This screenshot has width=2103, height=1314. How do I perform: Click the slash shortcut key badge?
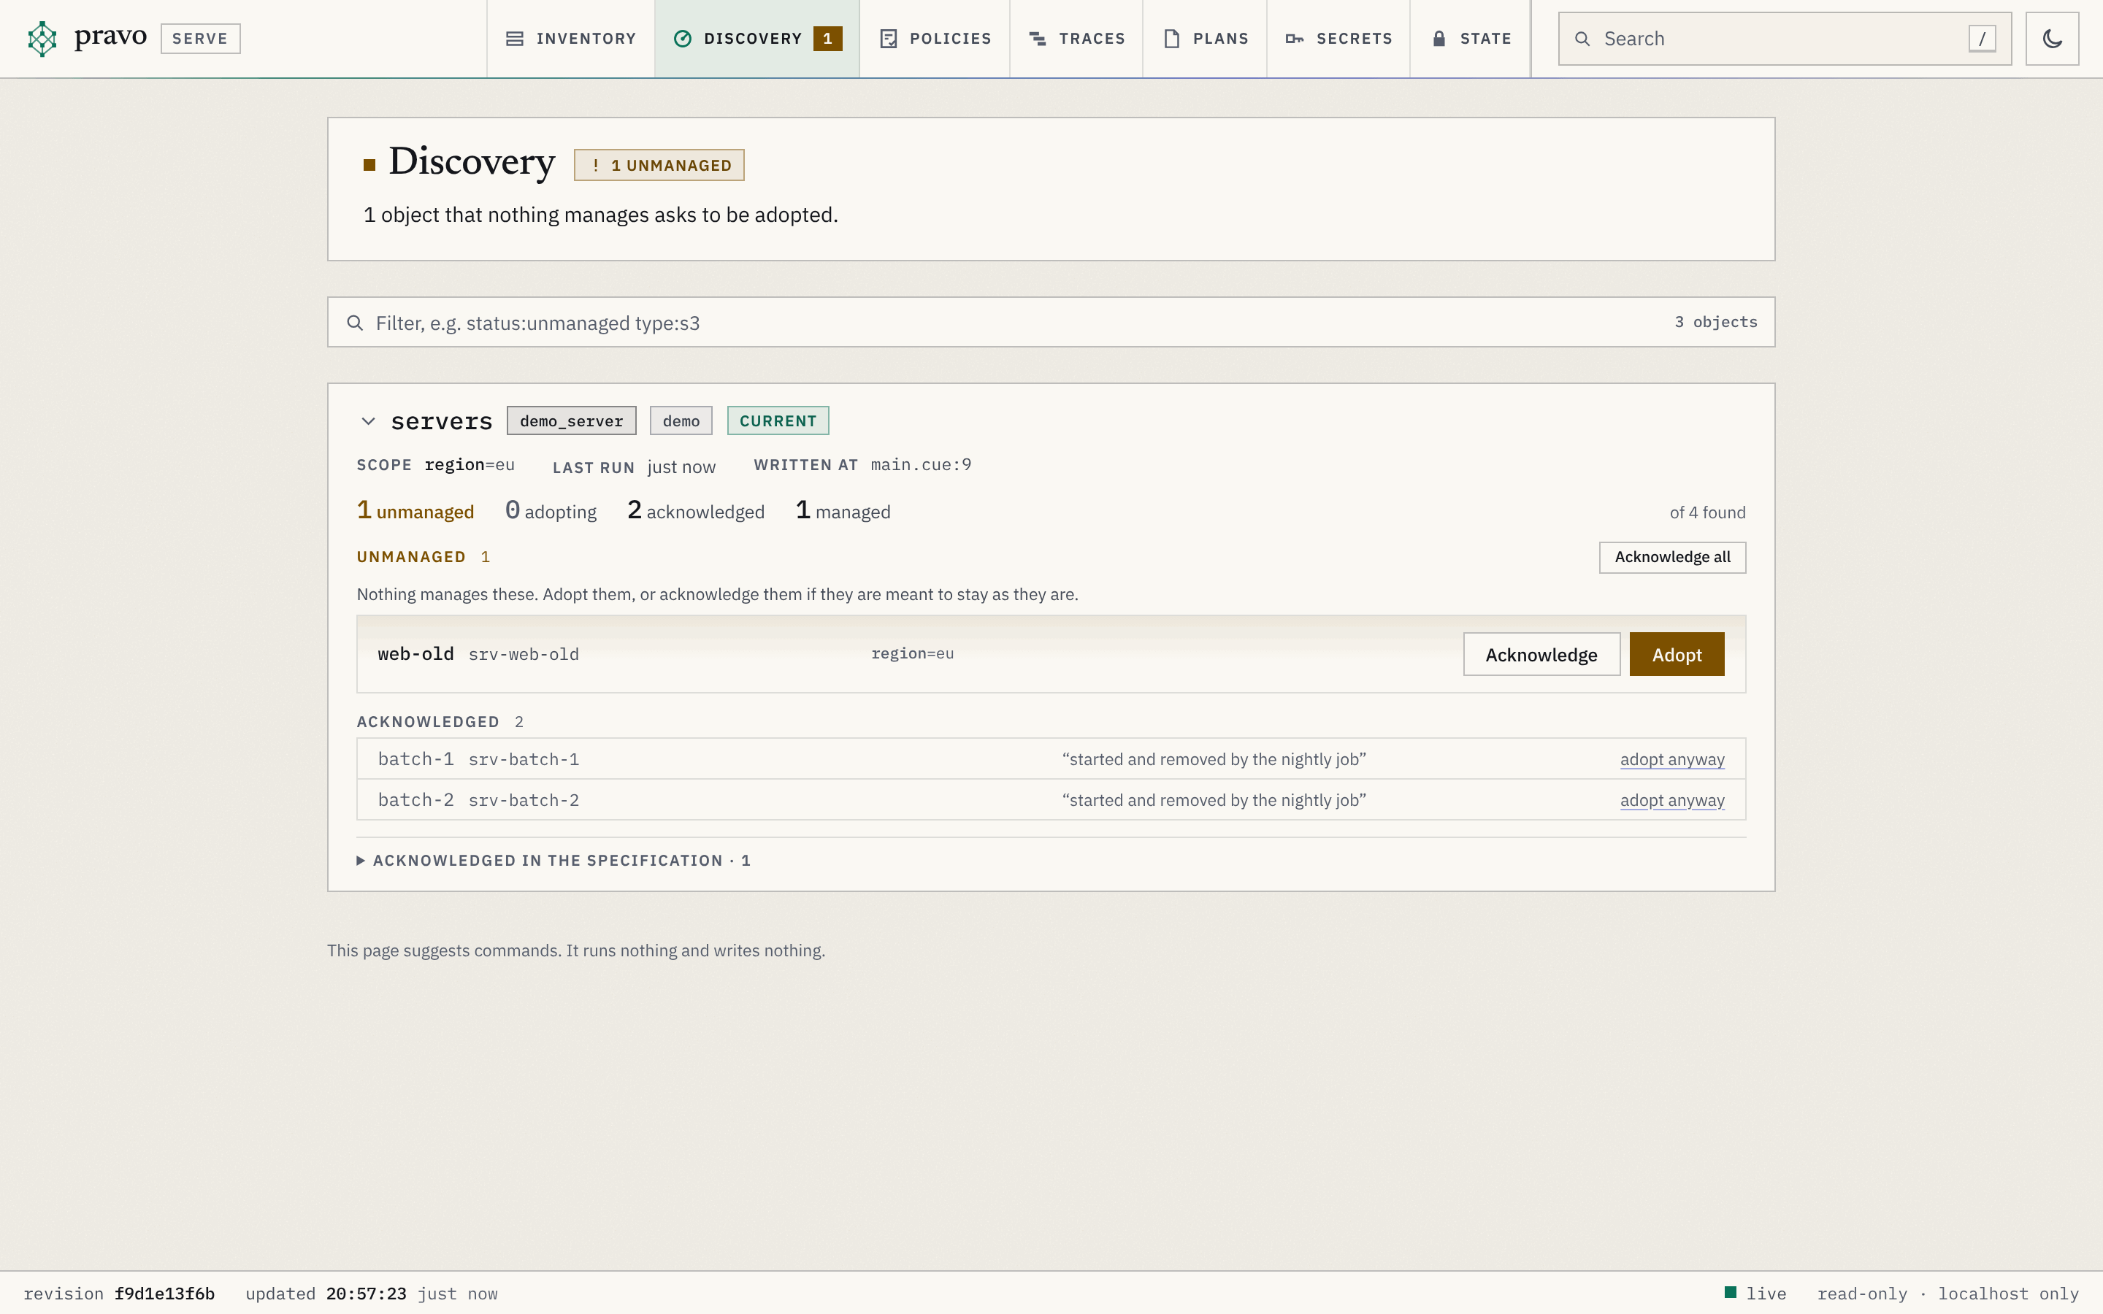pos(1981,39)
